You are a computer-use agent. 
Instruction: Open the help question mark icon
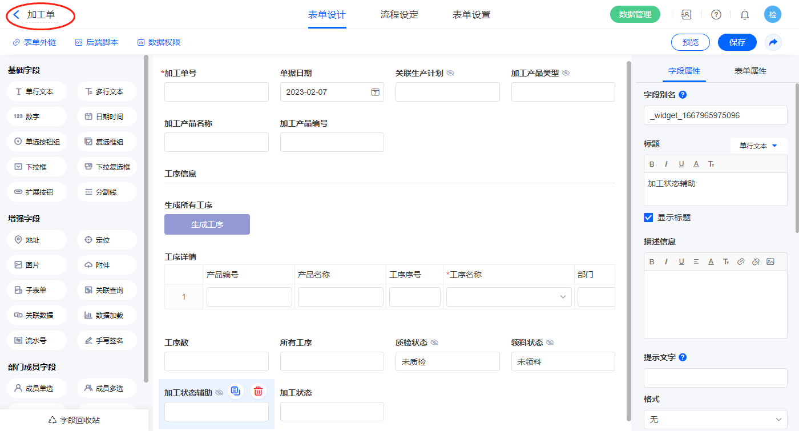716,15
